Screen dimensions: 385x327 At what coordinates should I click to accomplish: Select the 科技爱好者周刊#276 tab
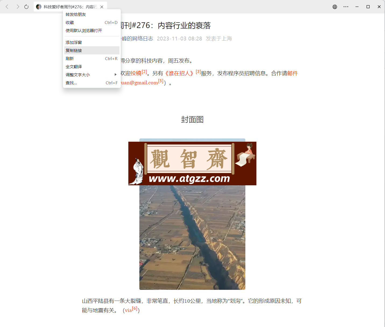tap(70, 7)
